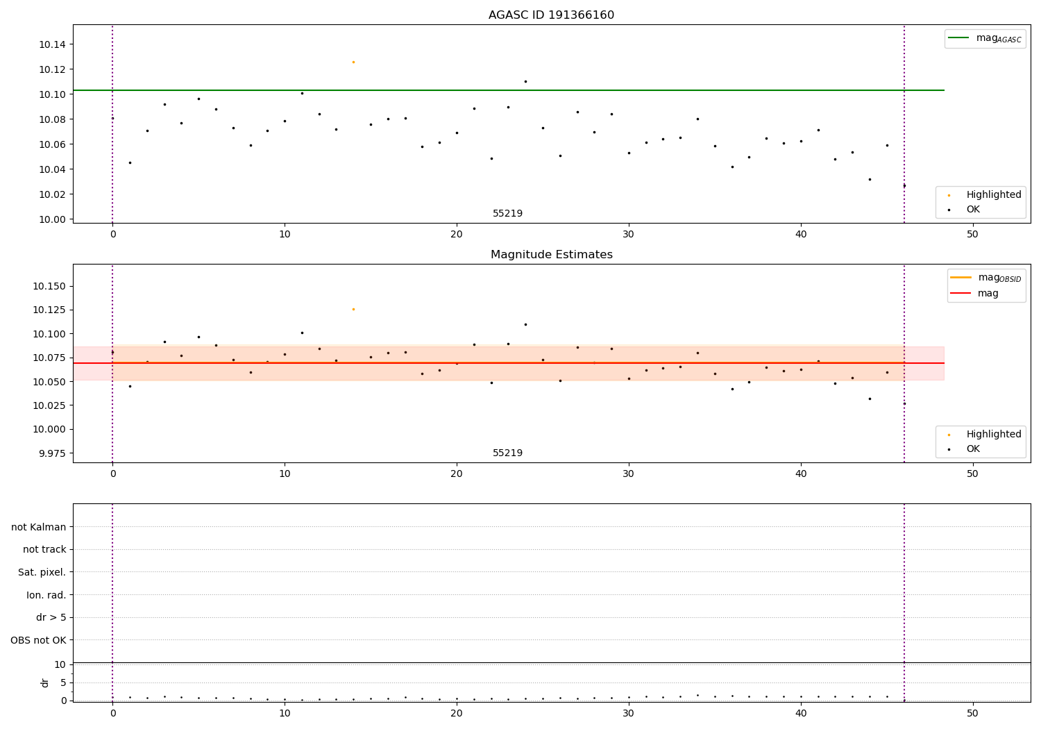The height and width of the screenshot is (729, 1041).
Task: Click the orange highlighted point in top plot
Action: [x=353, y=62]
